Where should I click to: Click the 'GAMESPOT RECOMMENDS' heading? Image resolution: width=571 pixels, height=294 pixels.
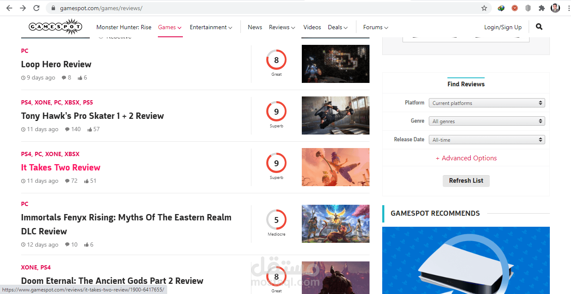(435, 214)
